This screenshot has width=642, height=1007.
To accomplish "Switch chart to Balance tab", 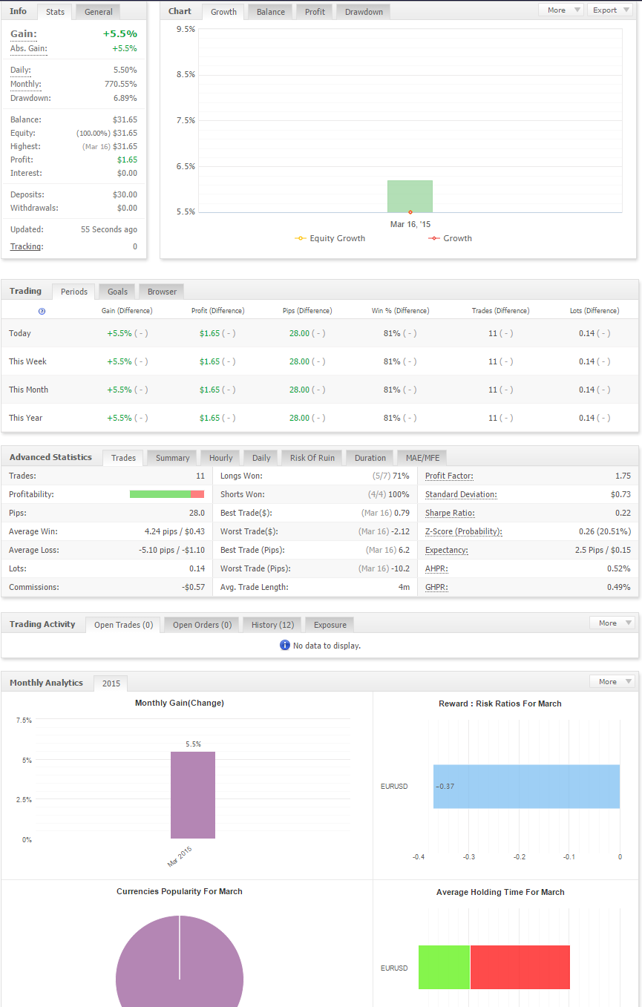I will 271,12.
